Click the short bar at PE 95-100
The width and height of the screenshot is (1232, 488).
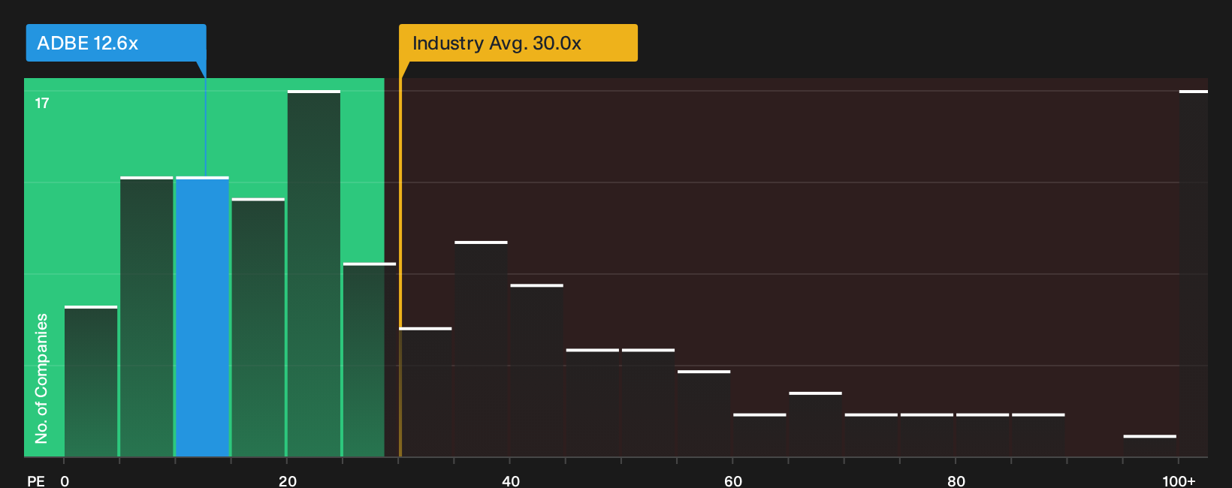[1150, 446]
